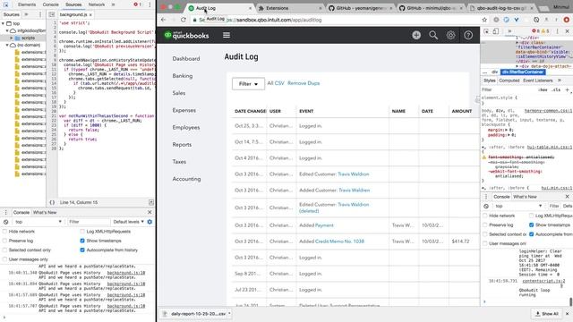Open the top context dropdown in right console
573x322 pixels.
[518, 206]
